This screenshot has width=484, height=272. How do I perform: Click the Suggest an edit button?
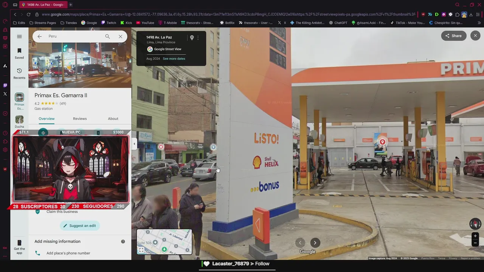pyautogui.click(x=80, y=226)
